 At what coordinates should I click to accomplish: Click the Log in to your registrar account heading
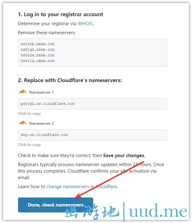click(61, 14)
